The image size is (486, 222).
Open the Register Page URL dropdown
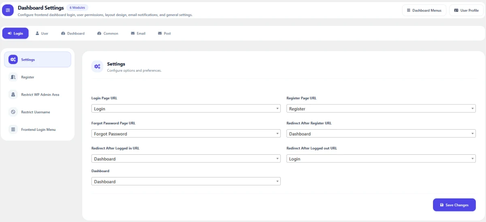pos(381,109)
